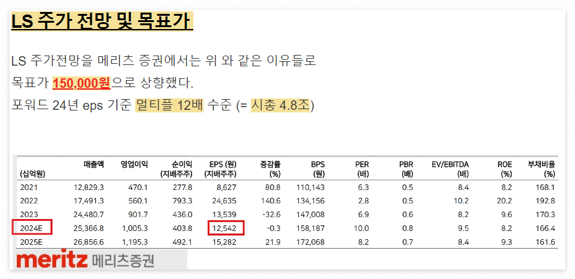The height and width of the screenshot is (279, 575).
Task: Click the 2024E growth rate -0.3
Action: click(274, 229)
